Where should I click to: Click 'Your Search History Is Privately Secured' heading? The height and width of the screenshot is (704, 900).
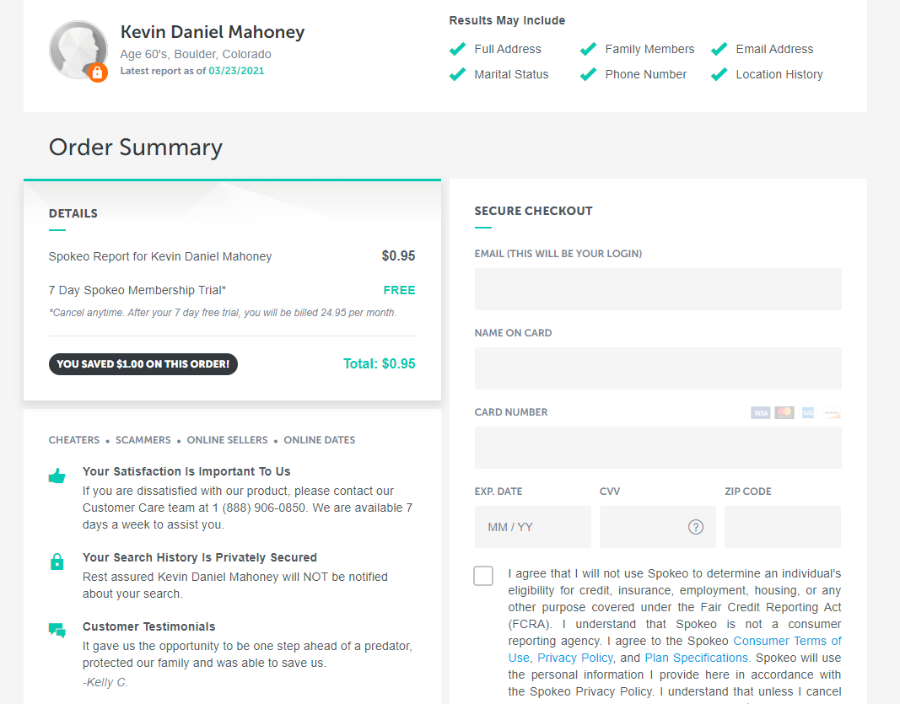point(200,557)
